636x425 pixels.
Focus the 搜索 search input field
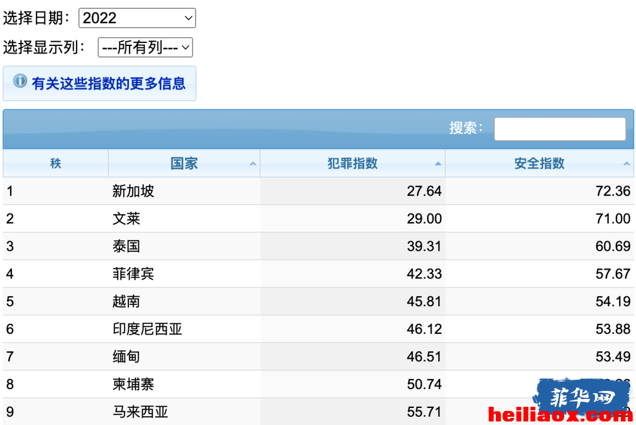560,129
